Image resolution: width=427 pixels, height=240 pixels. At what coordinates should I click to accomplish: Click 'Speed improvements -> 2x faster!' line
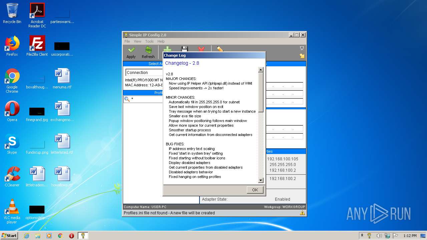pyautogui.click(x=196, y=88)
